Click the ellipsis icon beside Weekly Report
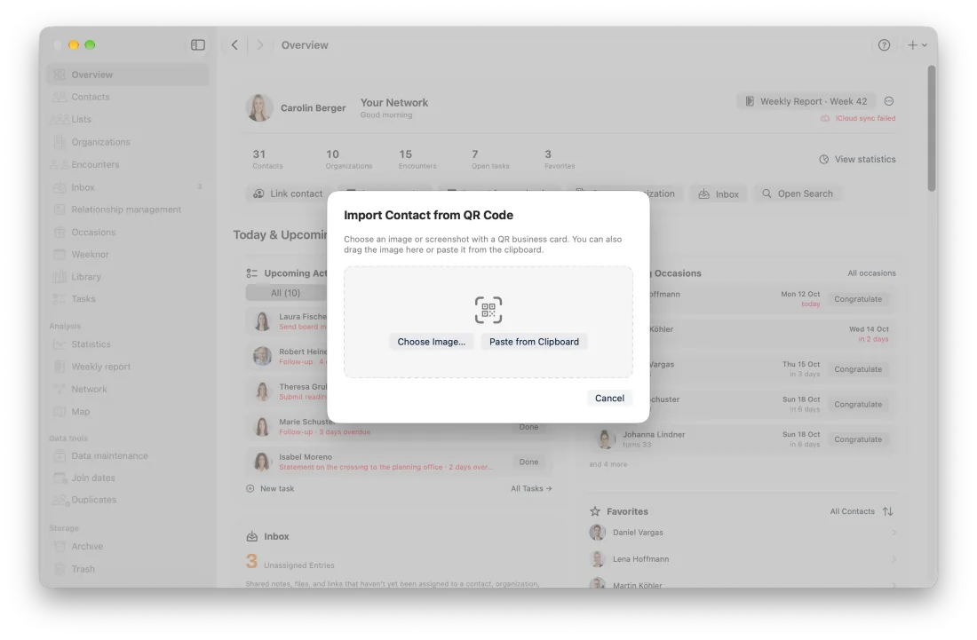Image resolution: width=977 pixels, height=640 pixels. [x=889, y=101]
